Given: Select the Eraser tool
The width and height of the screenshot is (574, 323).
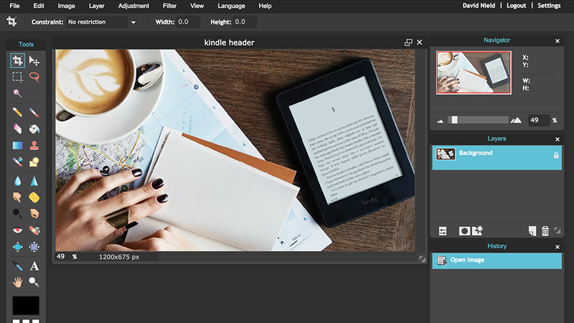Looking at the screenshot, I should pos(17,128).
